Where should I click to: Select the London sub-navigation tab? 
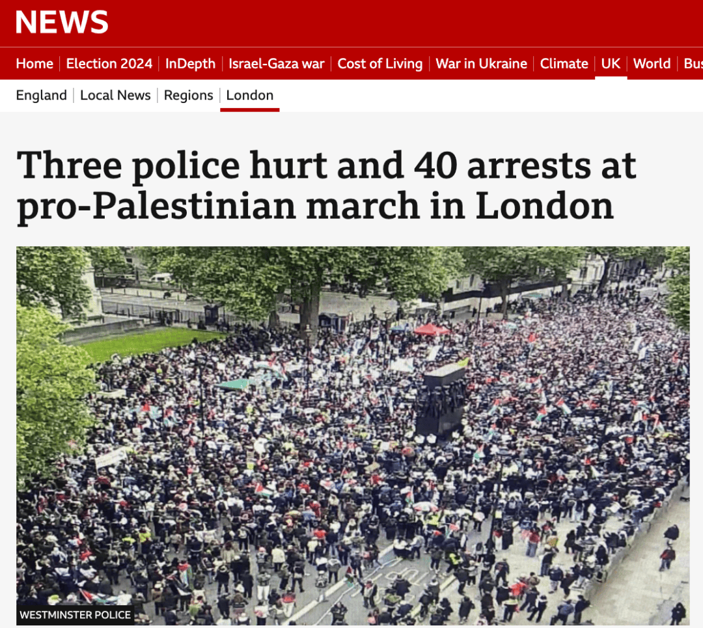250,95
